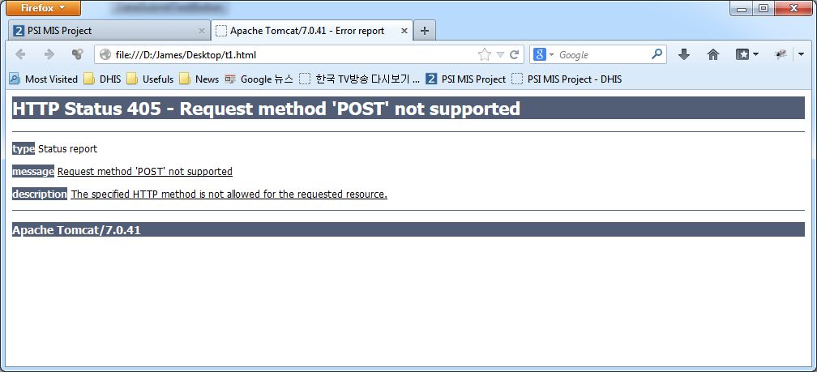
Task: Click underlined Request method 'POST' not supported message
Action: click(145, 172)
